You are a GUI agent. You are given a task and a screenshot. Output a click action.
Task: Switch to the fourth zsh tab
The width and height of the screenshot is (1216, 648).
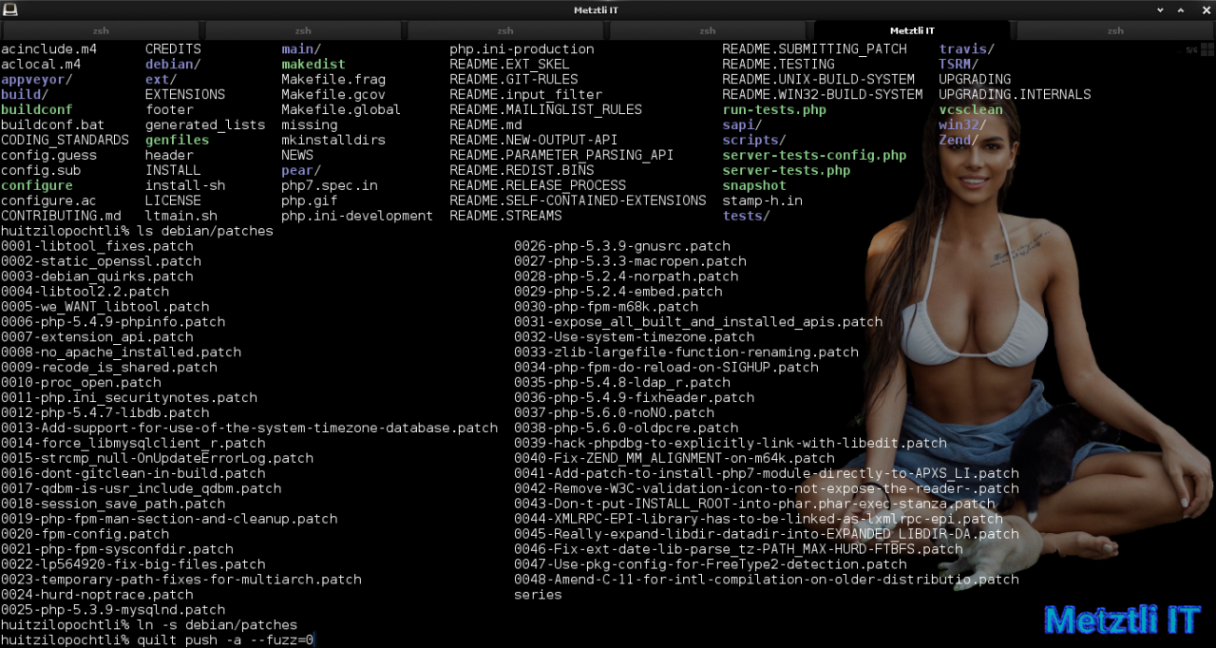[708, 30]
